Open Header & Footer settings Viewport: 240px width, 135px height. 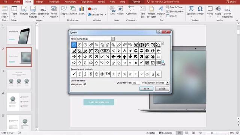pyautogui.click(x=151, y=12)
